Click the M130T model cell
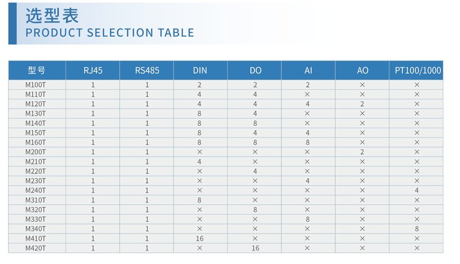The image size is (460, 264). [x=36, y=113]
